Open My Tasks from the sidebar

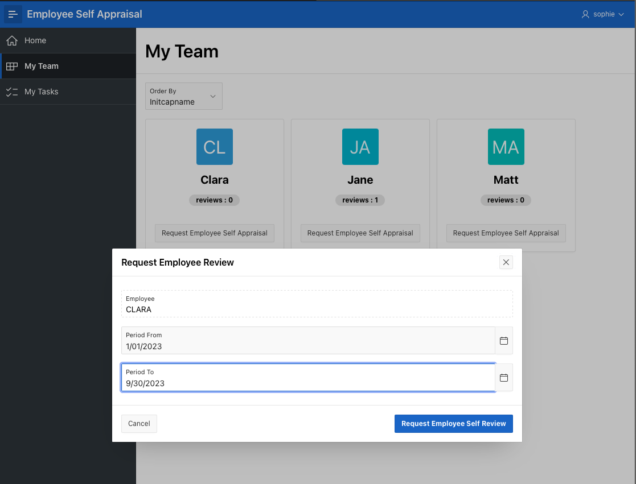(x=41, y=92)
